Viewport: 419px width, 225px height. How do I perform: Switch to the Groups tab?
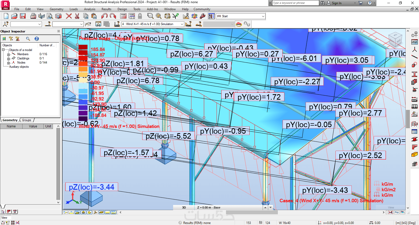tap(26, 120)
